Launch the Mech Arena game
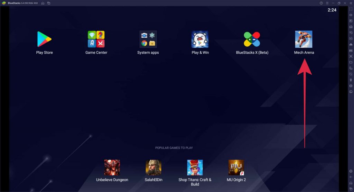Viewport: 354px width, 192px height. tap(304, 39)
